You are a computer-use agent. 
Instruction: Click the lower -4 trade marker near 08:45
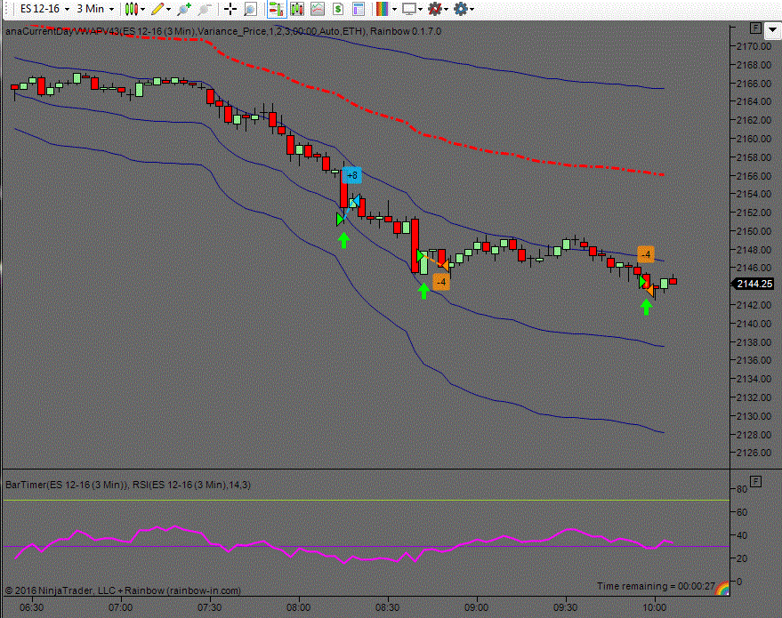(x=441, y=282)
